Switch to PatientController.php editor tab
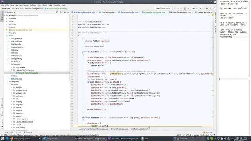The height and width of the screenshot is (141, 251). pyautogui.click(x=129, y=12)
